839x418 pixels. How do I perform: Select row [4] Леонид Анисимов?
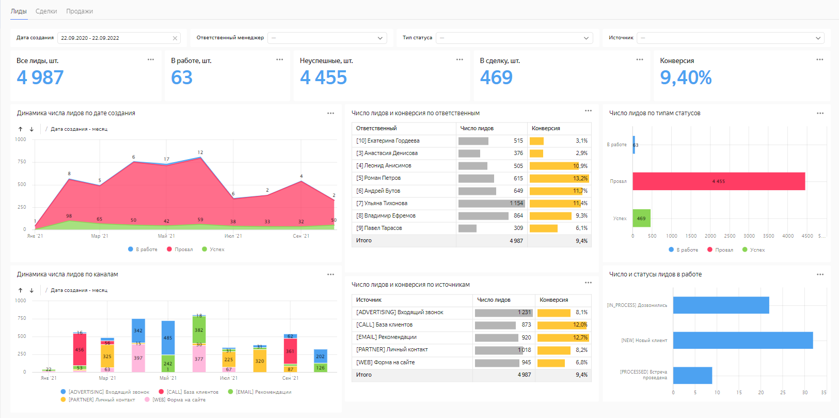coord(471,166)
